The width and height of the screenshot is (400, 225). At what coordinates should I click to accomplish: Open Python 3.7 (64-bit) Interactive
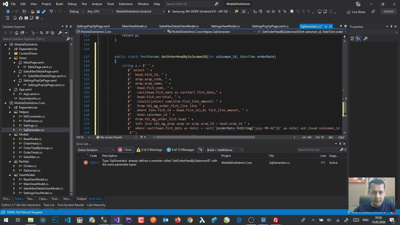point(21,205)
